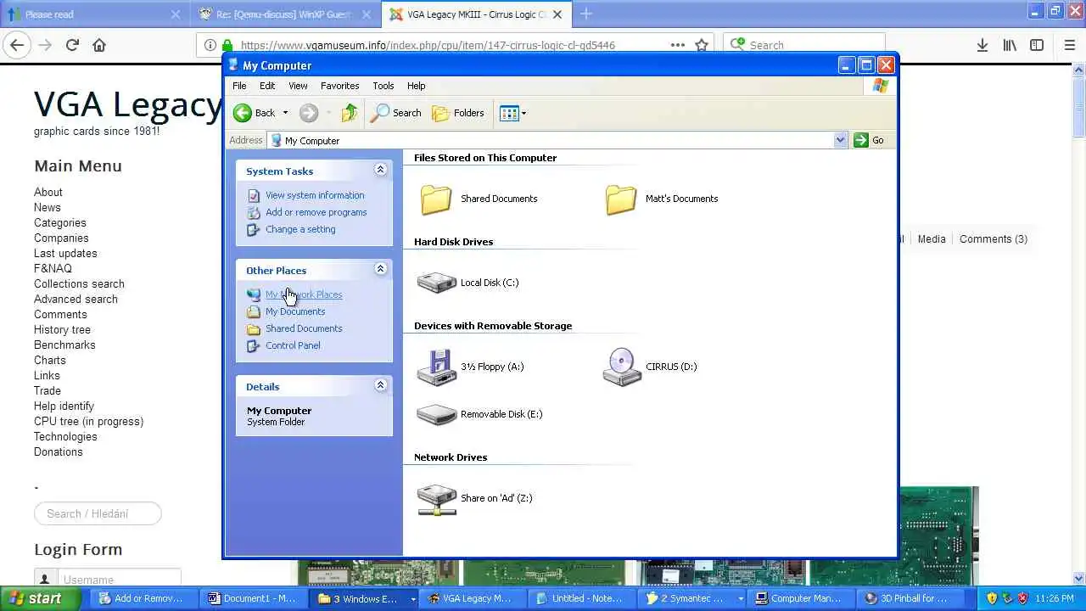
Task: Open Control Panel link in Other Places
Action: click(293, 345)
